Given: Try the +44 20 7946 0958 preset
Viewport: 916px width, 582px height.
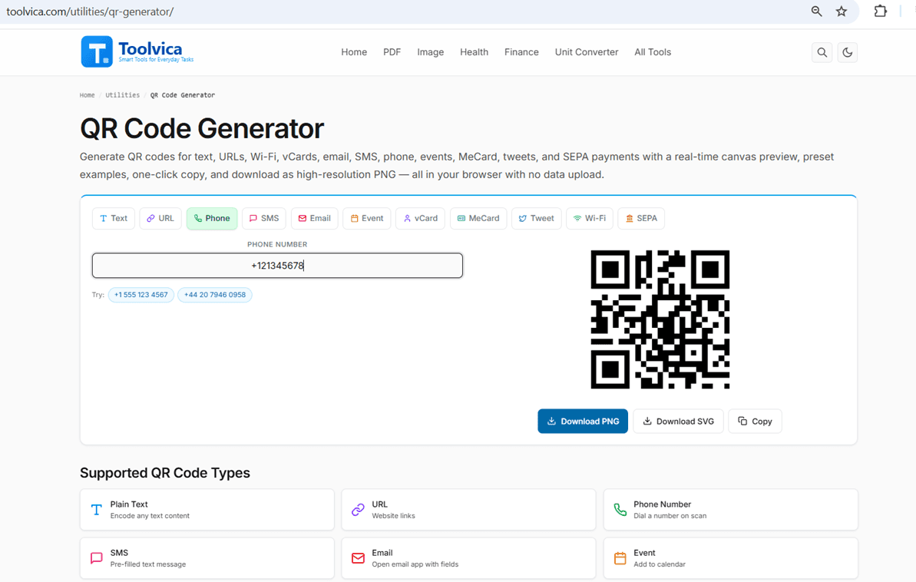Looking at the screenshot, I should click(215, 295).
